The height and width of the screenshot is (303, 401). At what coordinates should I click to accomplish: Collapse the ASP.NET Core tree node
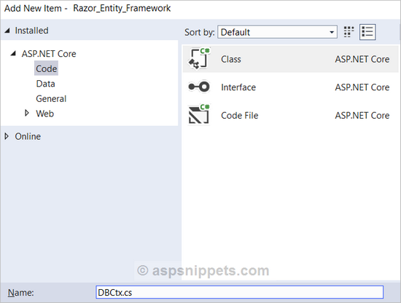pyautogui.click(x=13, y=54)
